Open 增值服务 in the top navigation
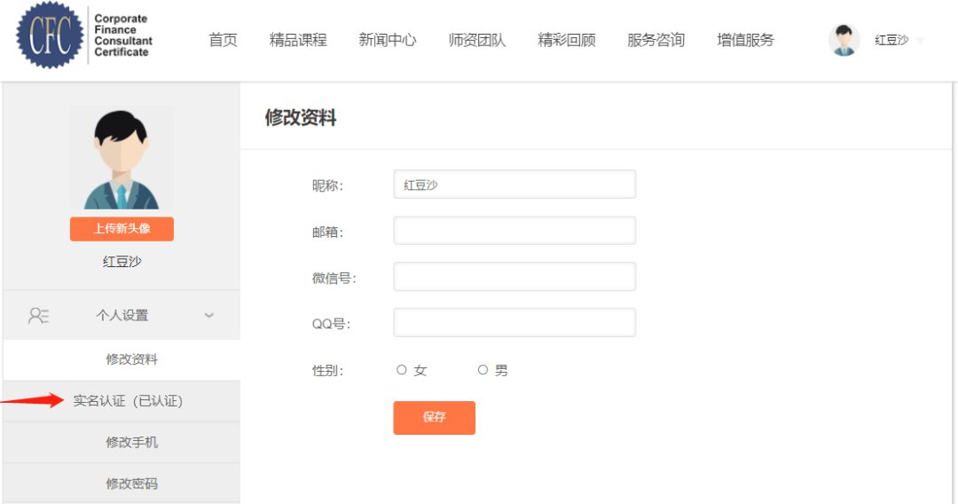958x504 pixels. click(x=745, y=40)
